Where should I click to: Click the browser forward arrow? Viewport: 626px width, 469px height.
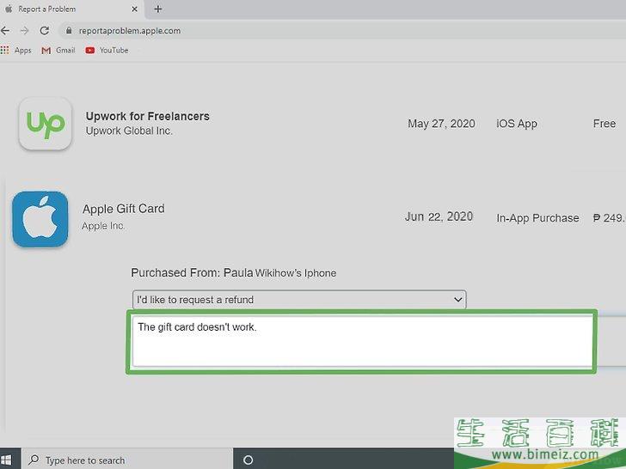(x=24, y=31)
